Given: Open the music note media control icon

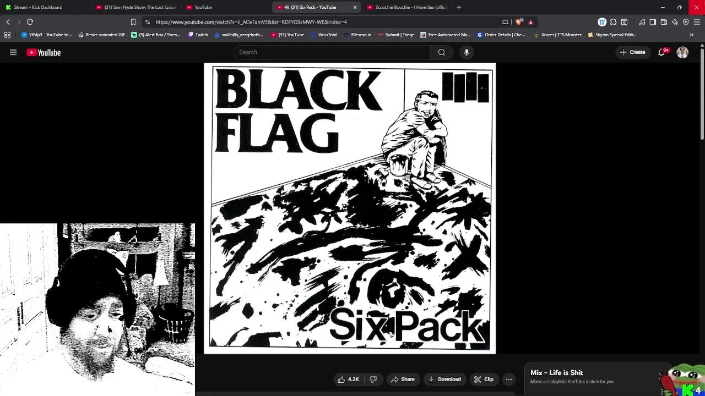Looking at the screenshot, I should (642, 22).
